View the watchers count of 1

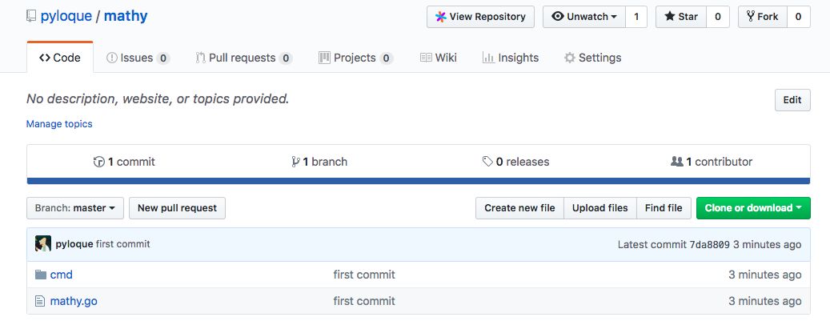pos(636,17)
